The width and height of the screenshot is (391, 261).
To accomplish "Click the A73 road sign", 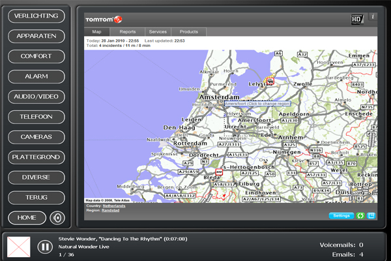I will [298, 187].
